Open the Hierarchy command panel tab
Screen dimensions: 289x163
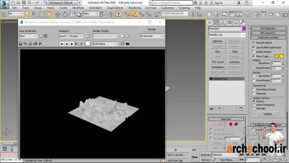(x=223, y=22)
